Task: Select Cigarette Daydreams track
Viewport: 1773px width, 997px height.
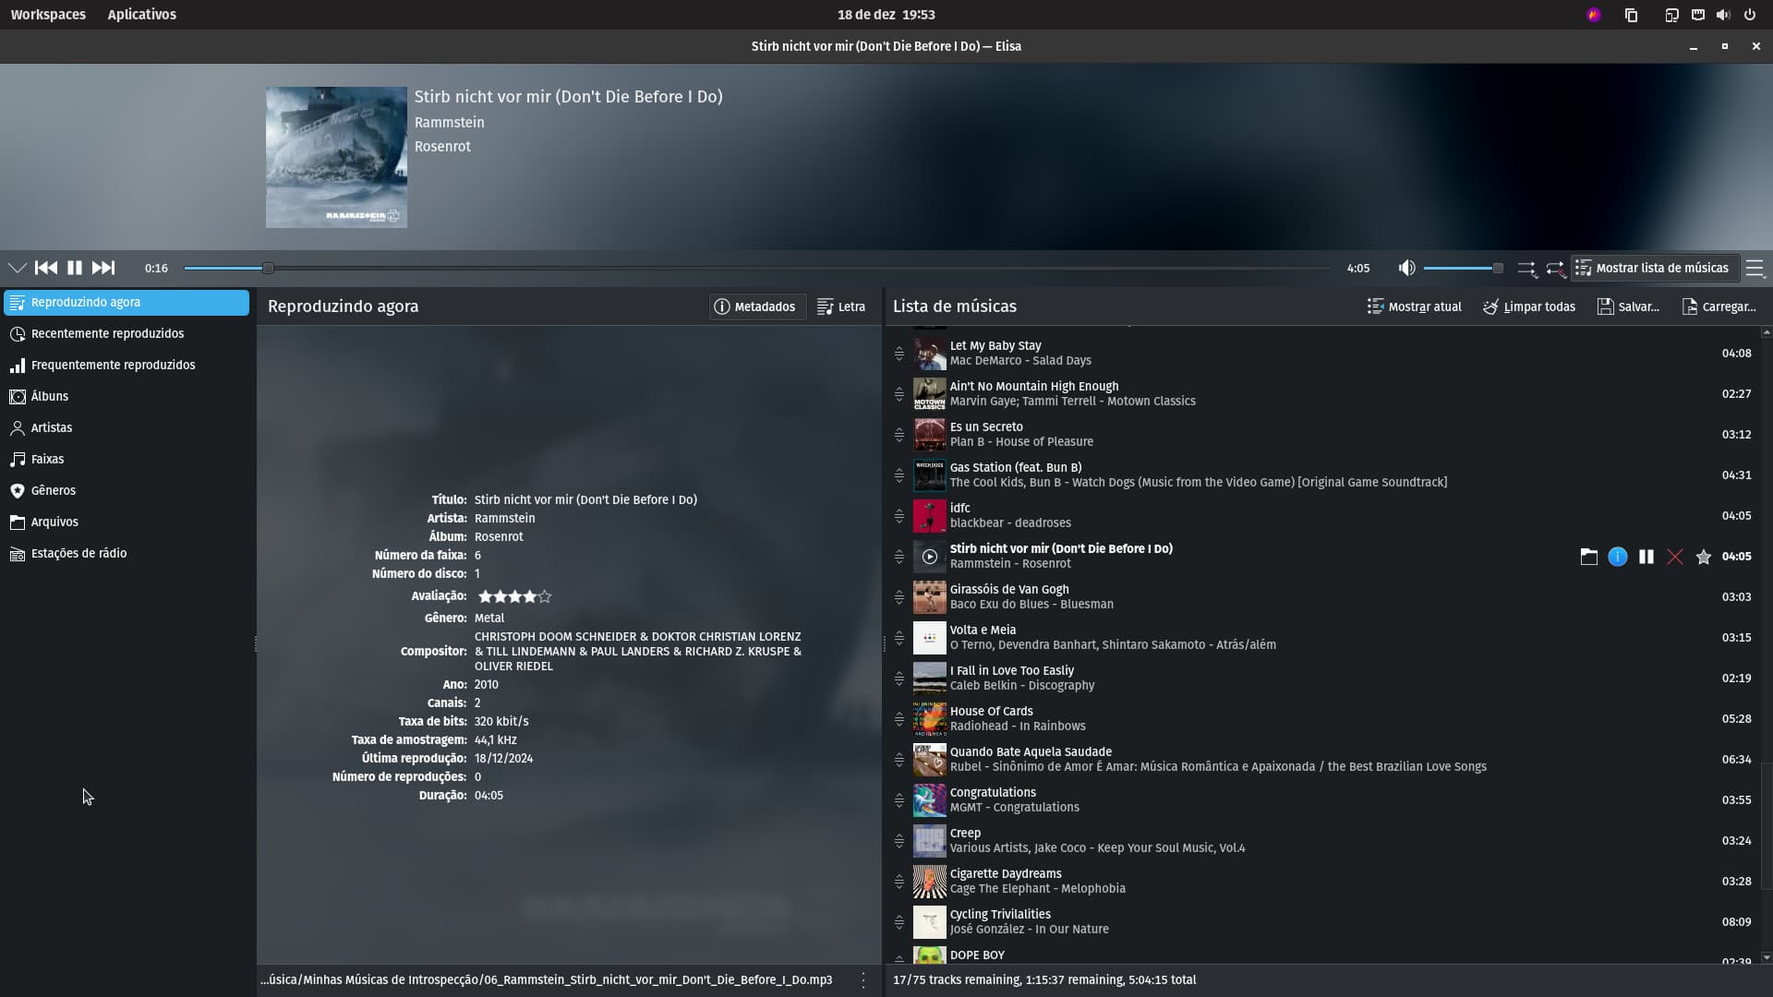Action: [1321, 881]
